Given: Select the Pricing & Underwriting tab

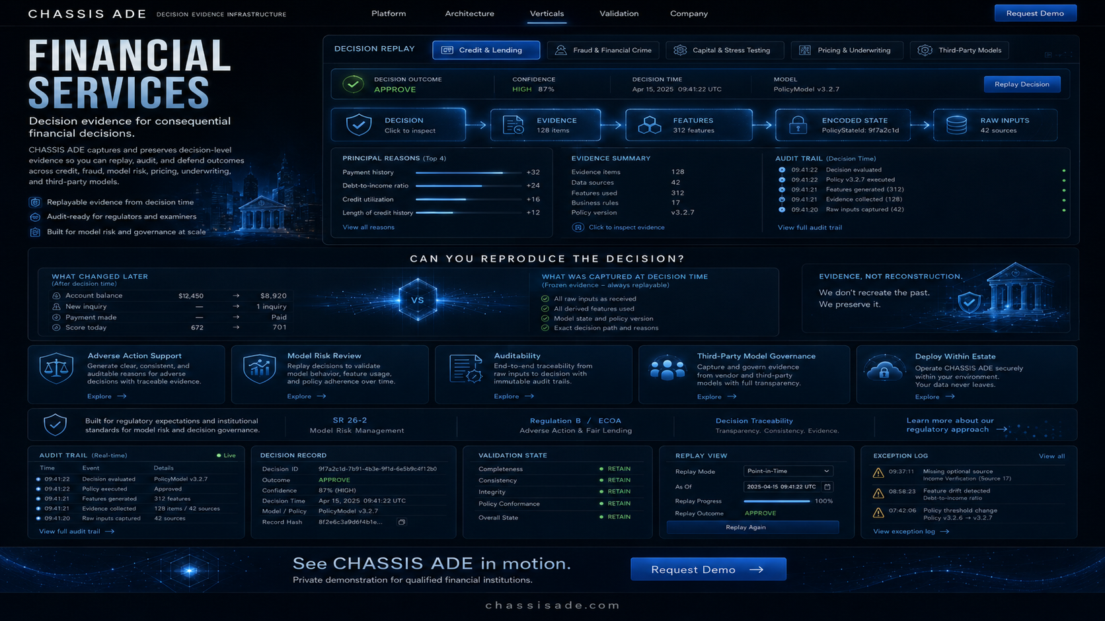Looking at the screenshot, I should pos(847,50).
